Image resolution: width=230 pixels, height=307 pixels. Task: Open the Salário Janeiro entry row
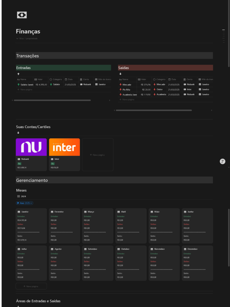pos(25,85)
